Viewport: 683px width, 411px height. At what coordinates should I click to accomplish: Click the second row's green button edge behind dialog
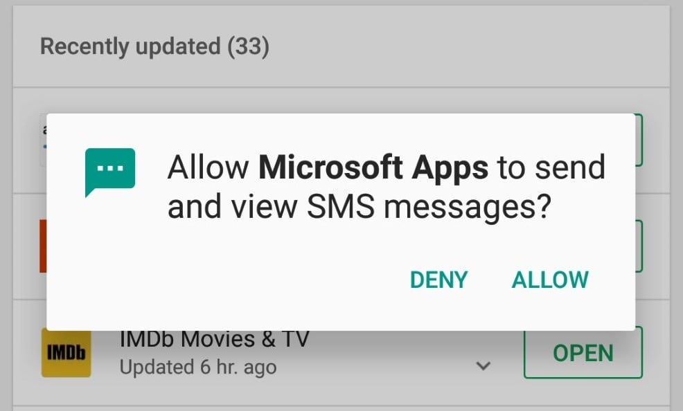click(639, 246)
